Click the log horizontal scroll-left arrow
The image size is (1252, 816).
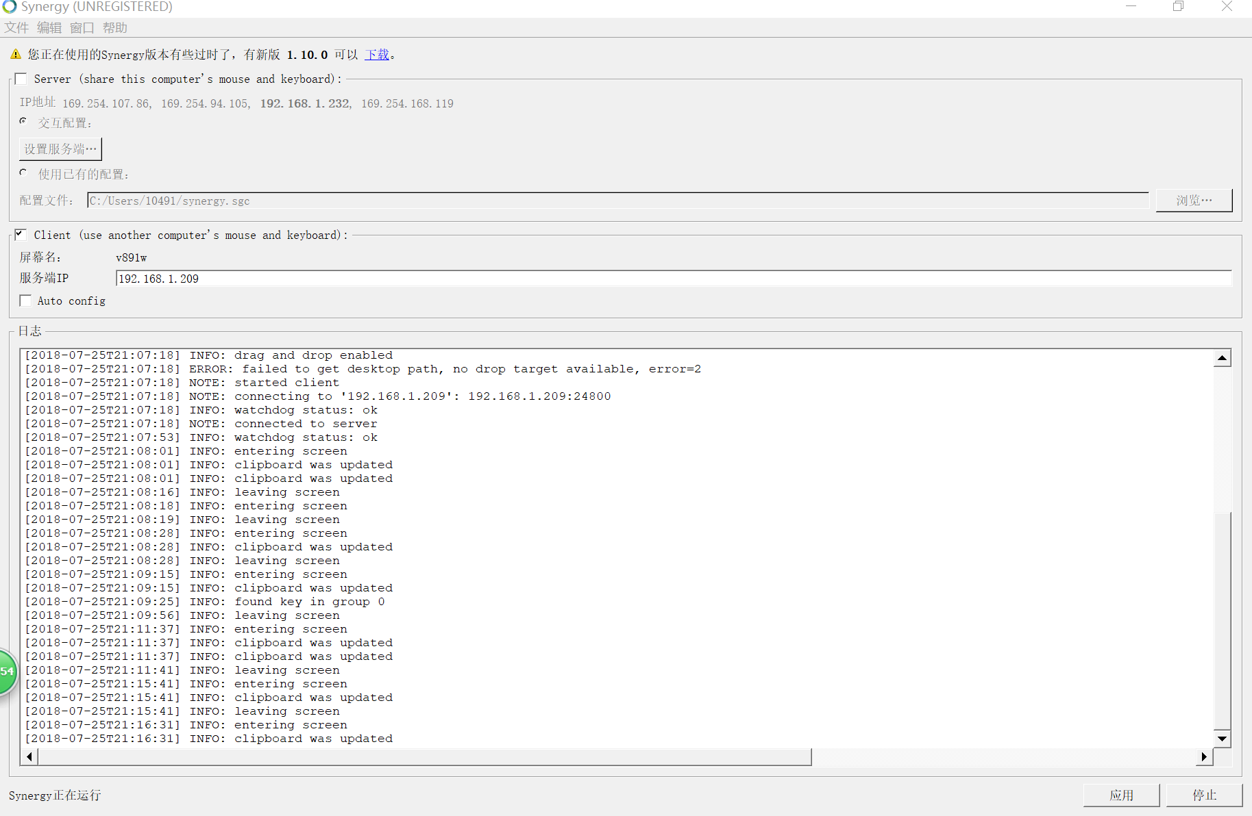coord(29,756)
